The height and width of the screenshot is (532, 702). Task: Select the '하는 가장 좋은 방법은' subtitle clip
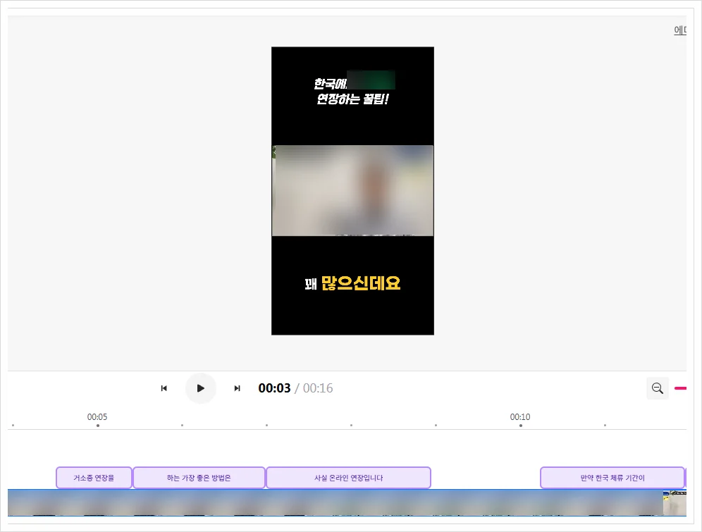pos(199,478)
